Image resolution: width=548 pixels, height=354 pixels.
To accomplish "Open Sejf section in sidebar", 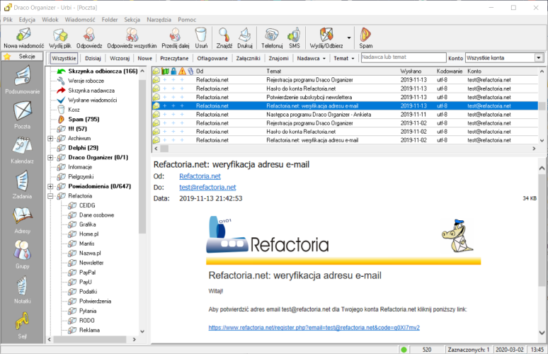I will coord(23,325).
